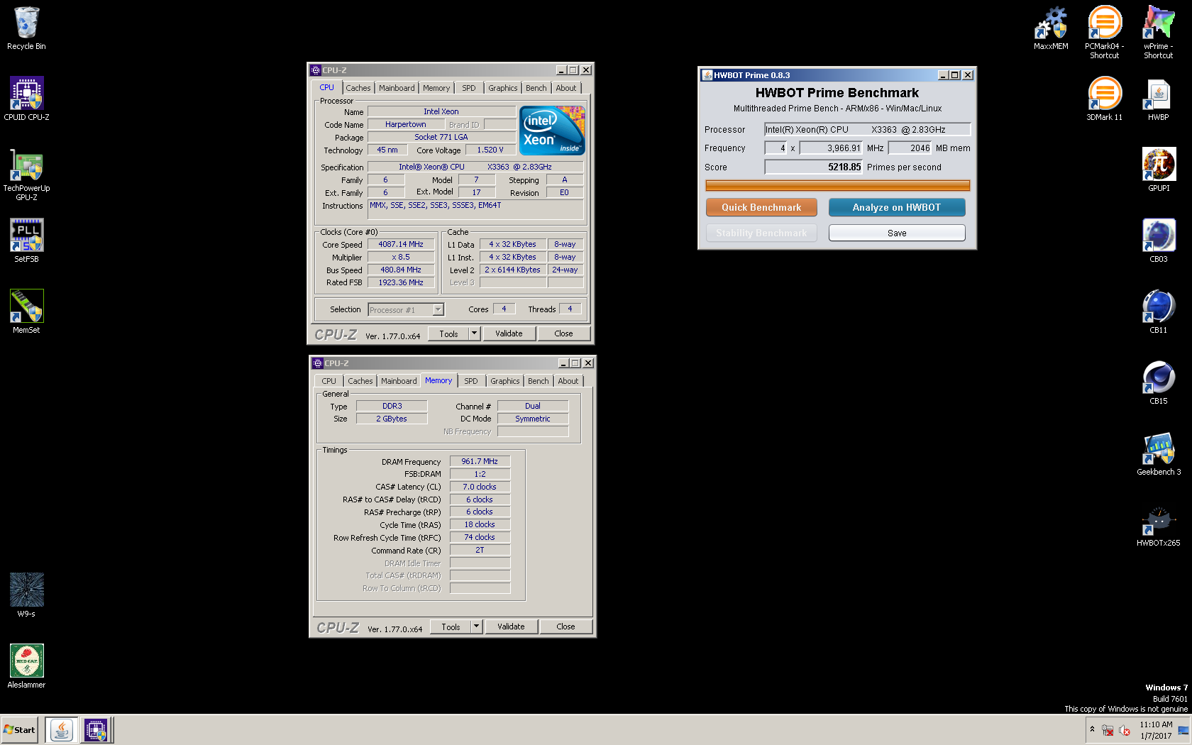Open Memory tab in top CPU-Z window

point(436,88)
